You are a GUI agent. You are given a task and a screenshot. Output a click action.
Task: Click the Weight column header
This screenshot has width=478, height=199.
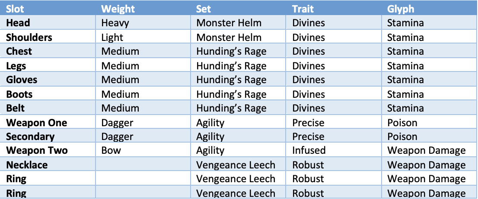click(118, 9)
